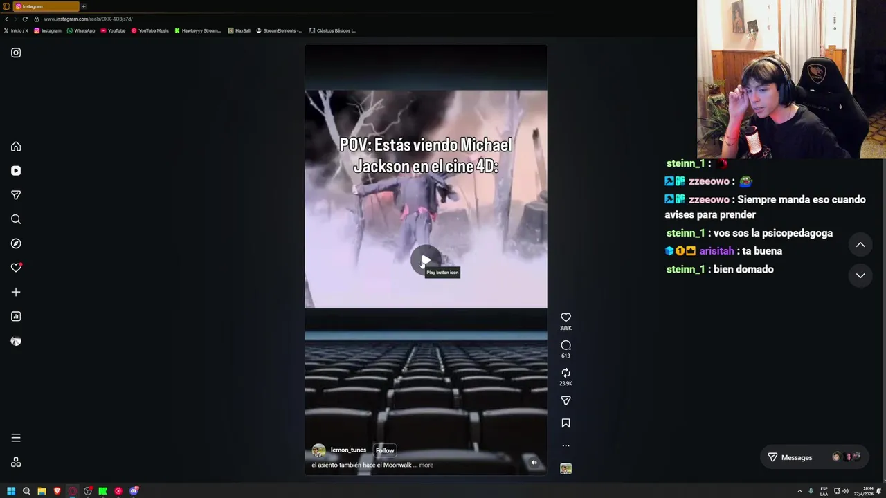Focus the address bar URL

point(88,19)
